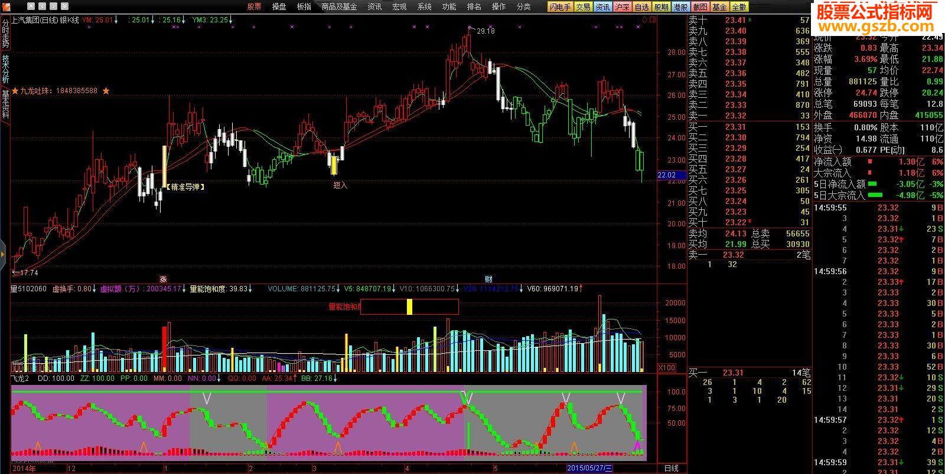This screenshot has width=945, height=474.
Task: Open the 宏观 menu
Action: click(399, 6)
